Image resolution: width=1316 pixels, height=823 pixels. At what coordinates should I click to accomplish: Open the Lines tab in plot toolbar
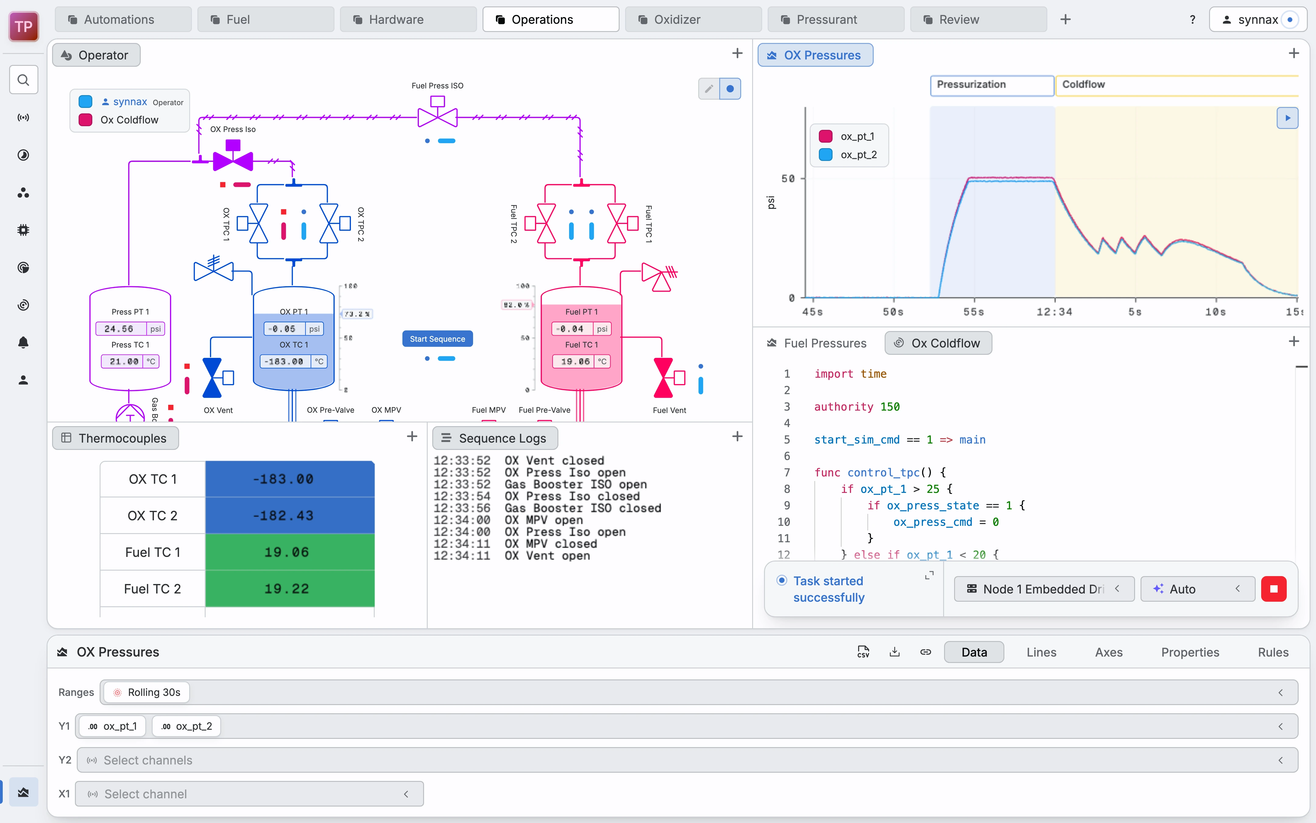click(1042, 652)
